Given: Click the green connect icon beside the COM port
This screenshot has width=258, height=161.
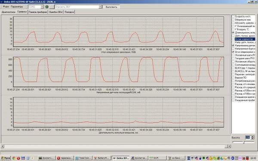Looking at the screenshot, I should (x=47, y=7).
